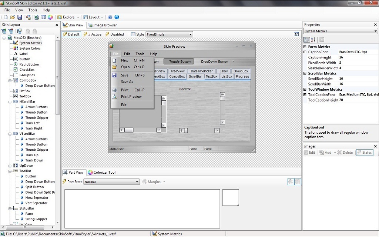Screen dimensions: 379x237
Task: Click the Skin Layout vertical scrollbar
Action: pos(57,77)
